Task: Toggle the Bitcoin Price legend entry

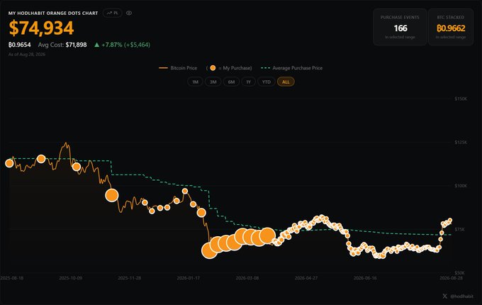Action: click(x=178, y=68)
